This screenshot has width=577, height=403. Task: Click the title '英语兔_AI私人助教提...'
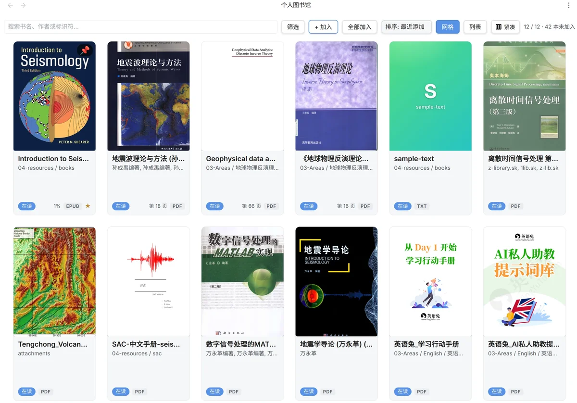click(524, 344)
